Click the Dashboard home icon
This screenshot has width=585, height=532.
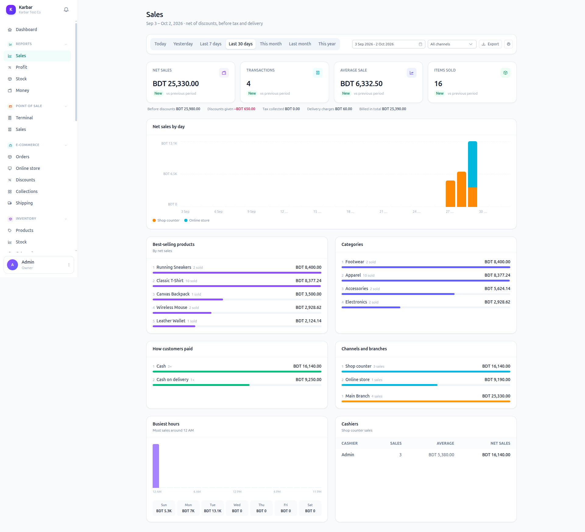(x=10, y=30)
